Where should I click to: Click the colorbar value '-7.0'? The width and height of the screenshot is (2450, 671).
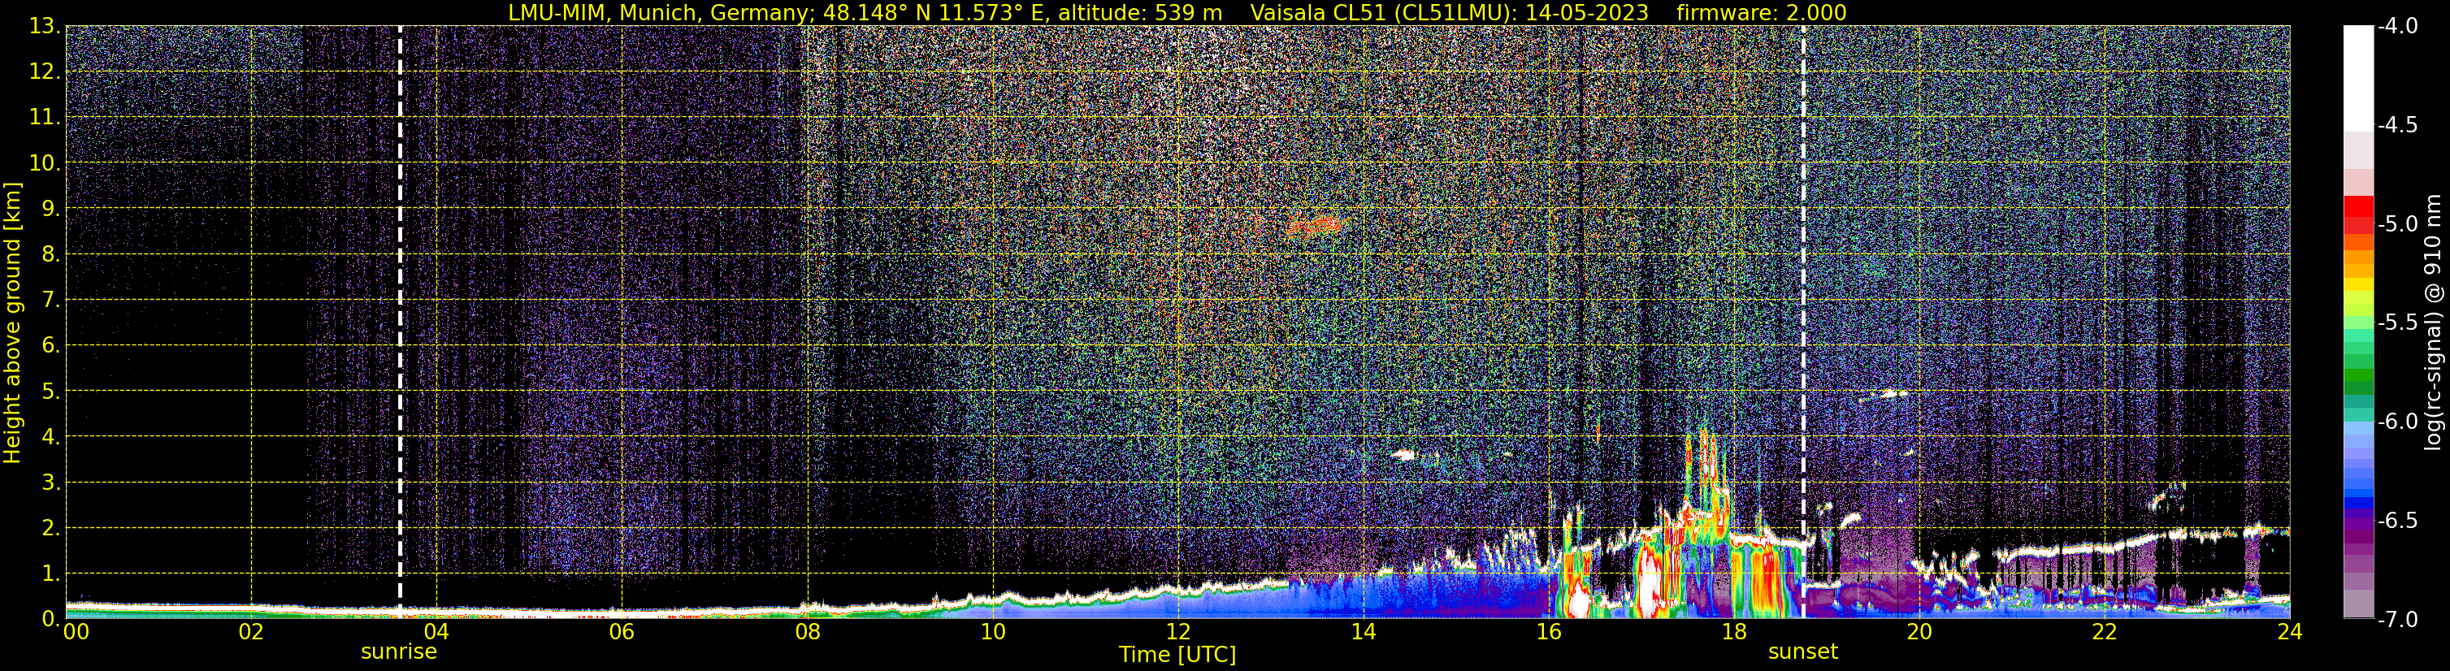[x=2396, y=620]
